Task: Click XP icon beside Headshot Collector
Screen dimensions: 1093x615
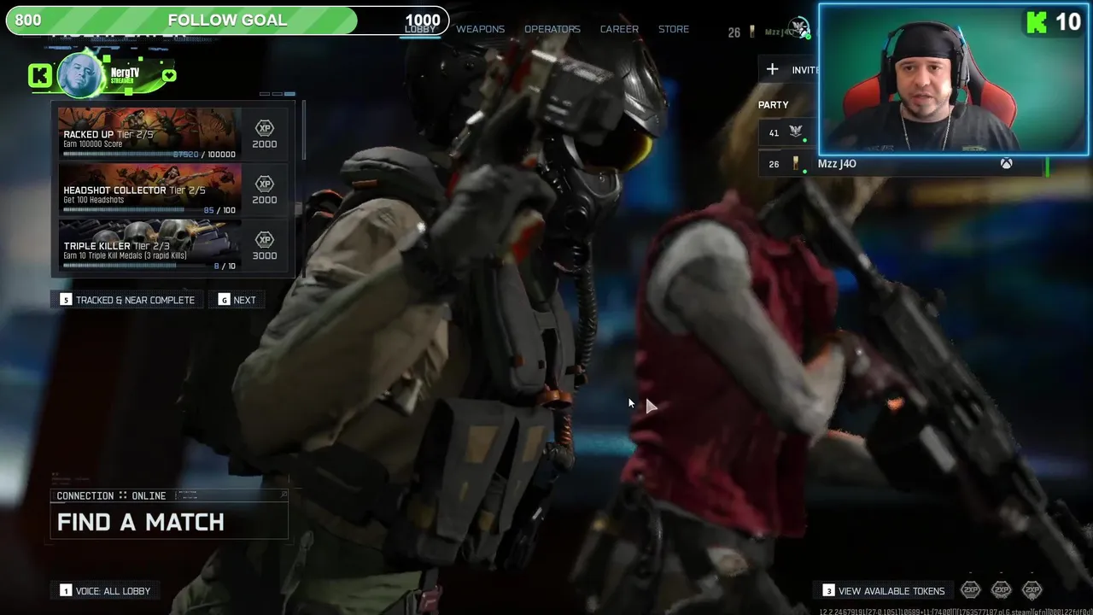Action: [265, 184]
